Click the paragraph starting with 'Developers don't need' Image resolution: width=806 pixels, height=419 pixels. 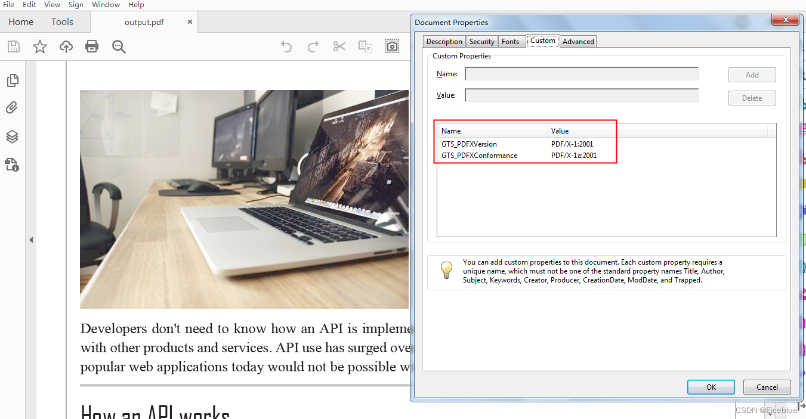(245, 347)
